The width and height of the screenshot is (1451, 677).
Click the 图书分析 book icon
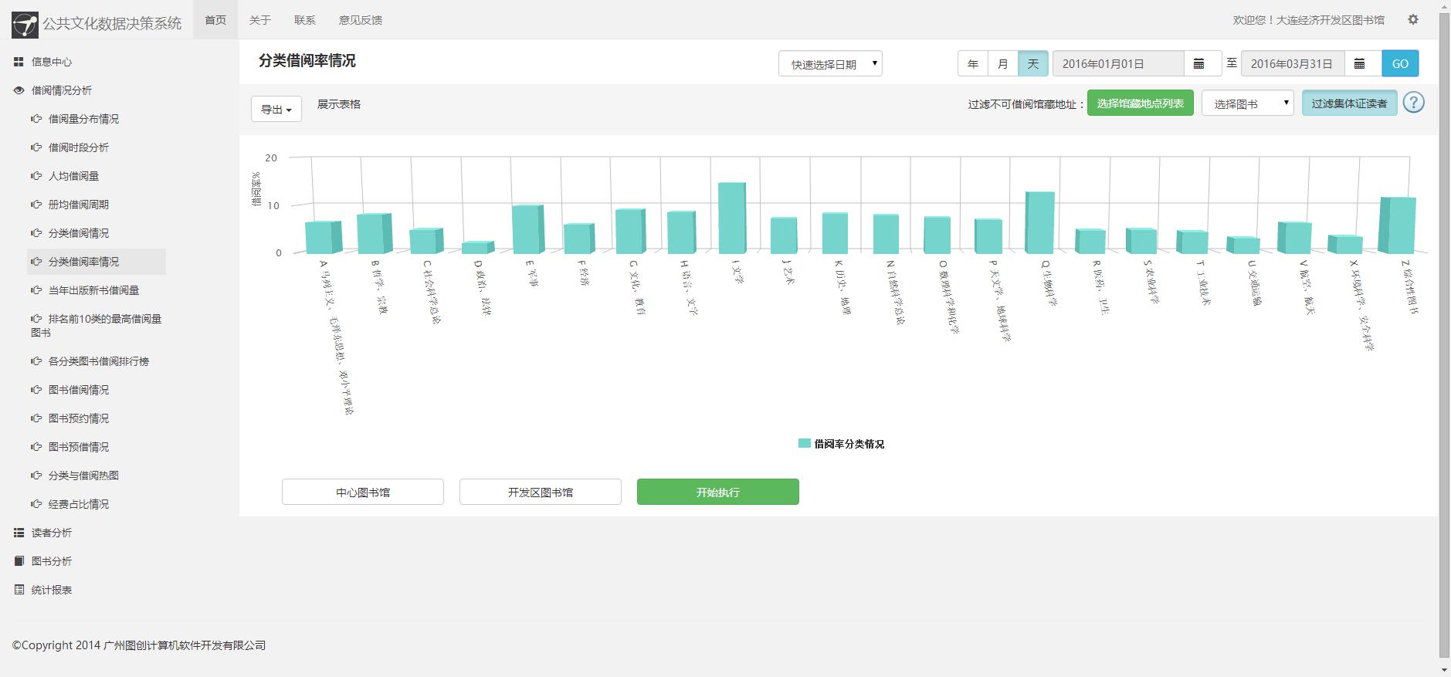coord(19,561)
